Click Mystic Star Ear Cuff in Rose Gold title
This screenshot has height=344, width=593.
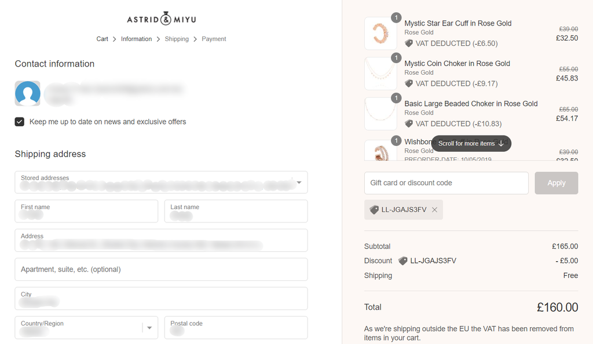458,23
